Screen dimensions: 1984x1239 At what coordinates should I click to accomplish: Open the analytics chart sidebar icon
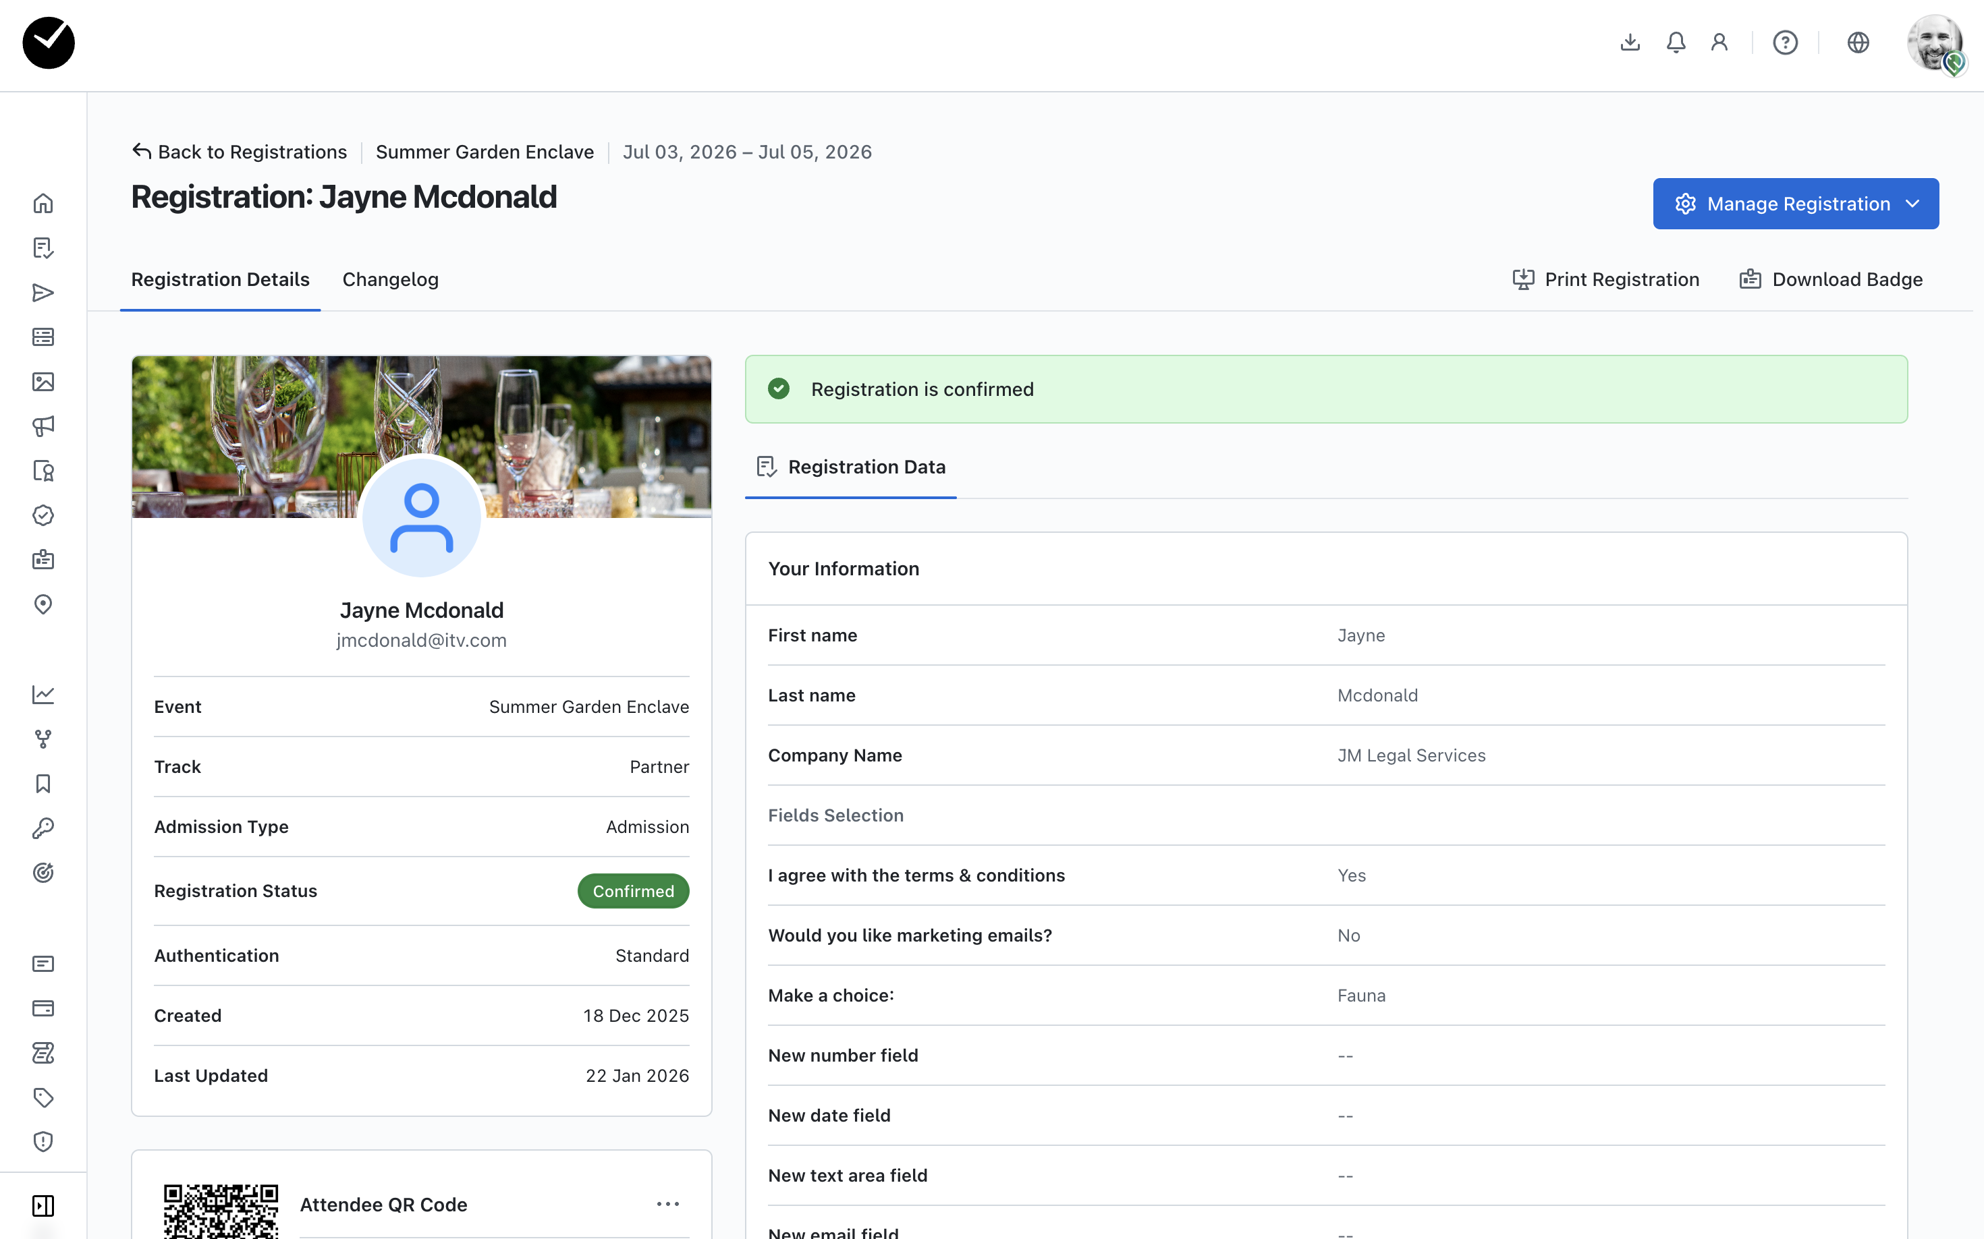point(43,695)
